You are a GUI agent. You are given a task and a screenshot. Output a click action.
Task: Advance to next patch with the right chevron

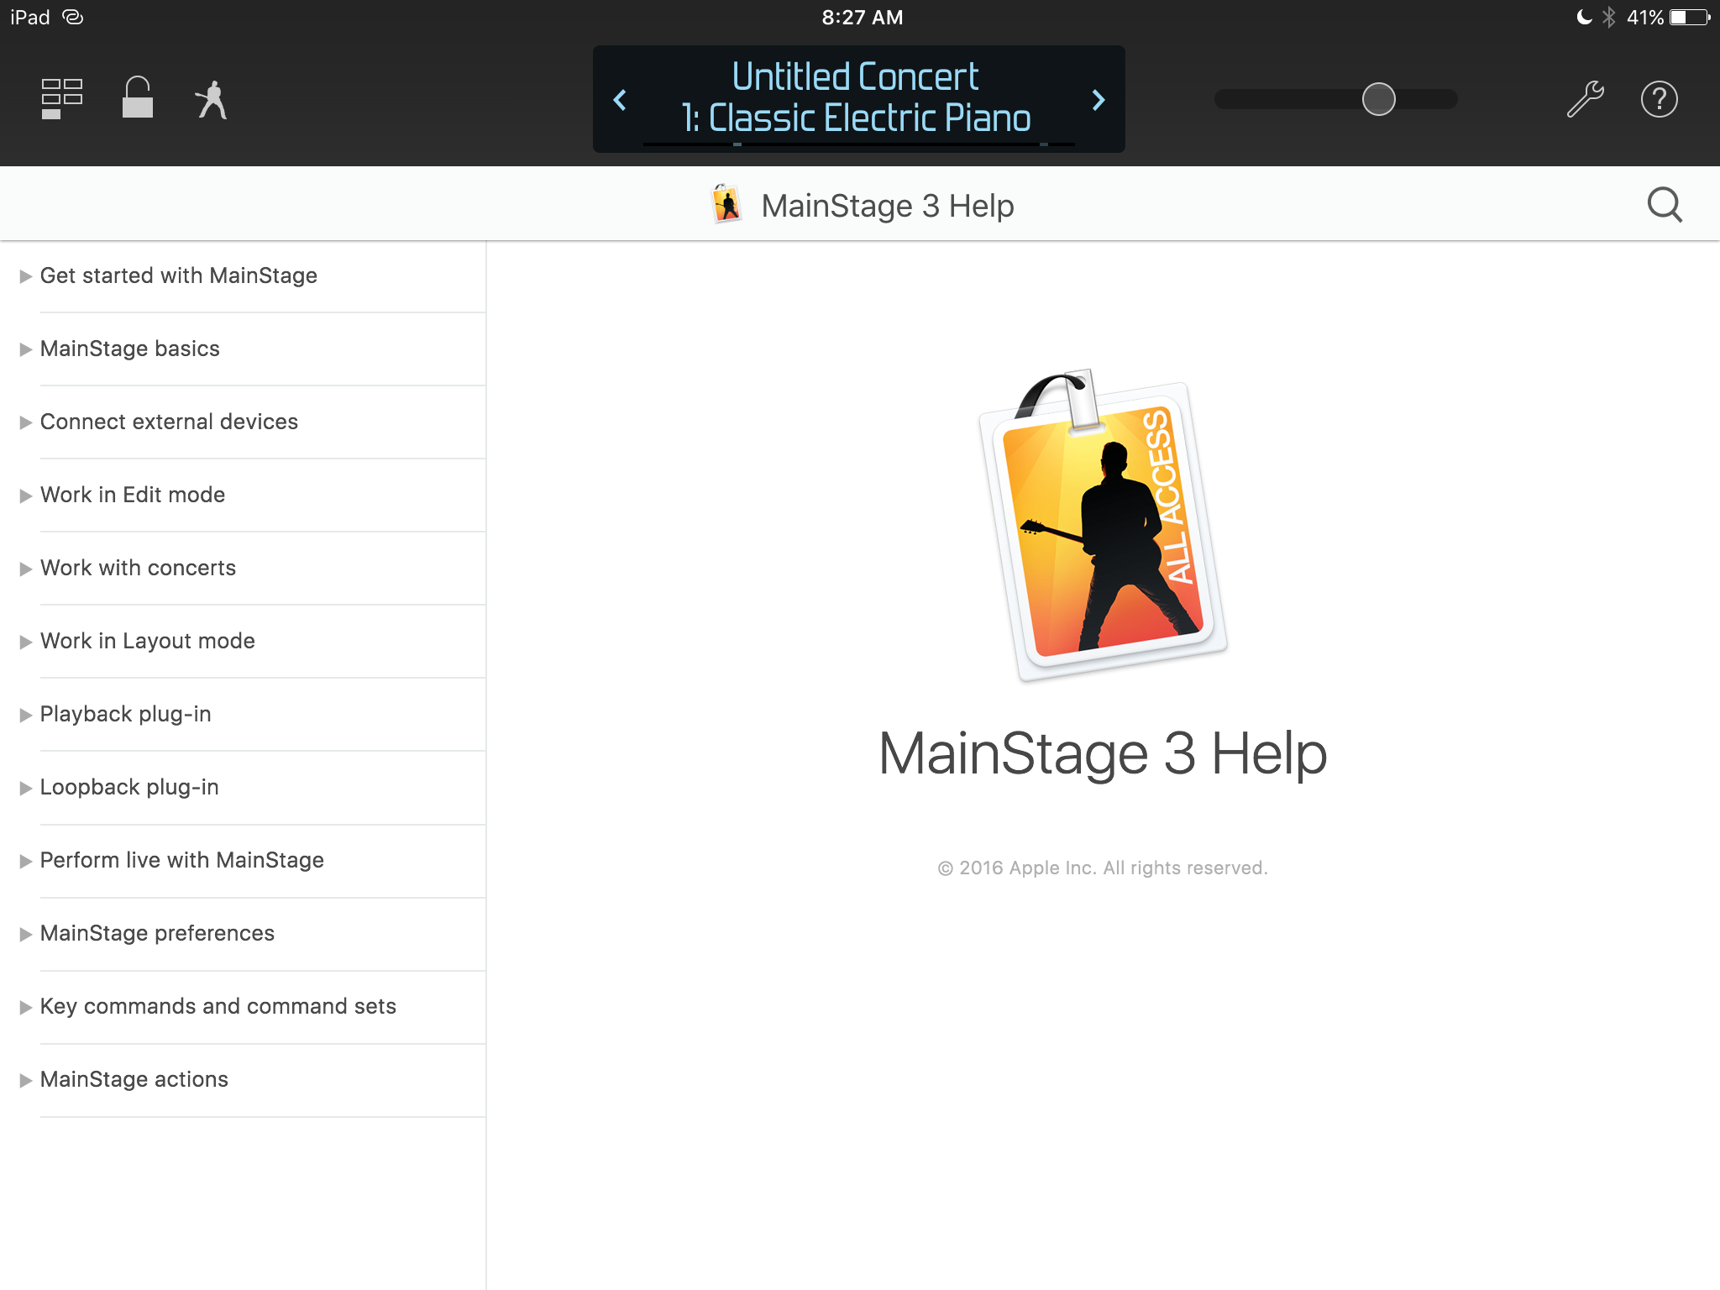pyautogui.click(x=1099, y=99)
